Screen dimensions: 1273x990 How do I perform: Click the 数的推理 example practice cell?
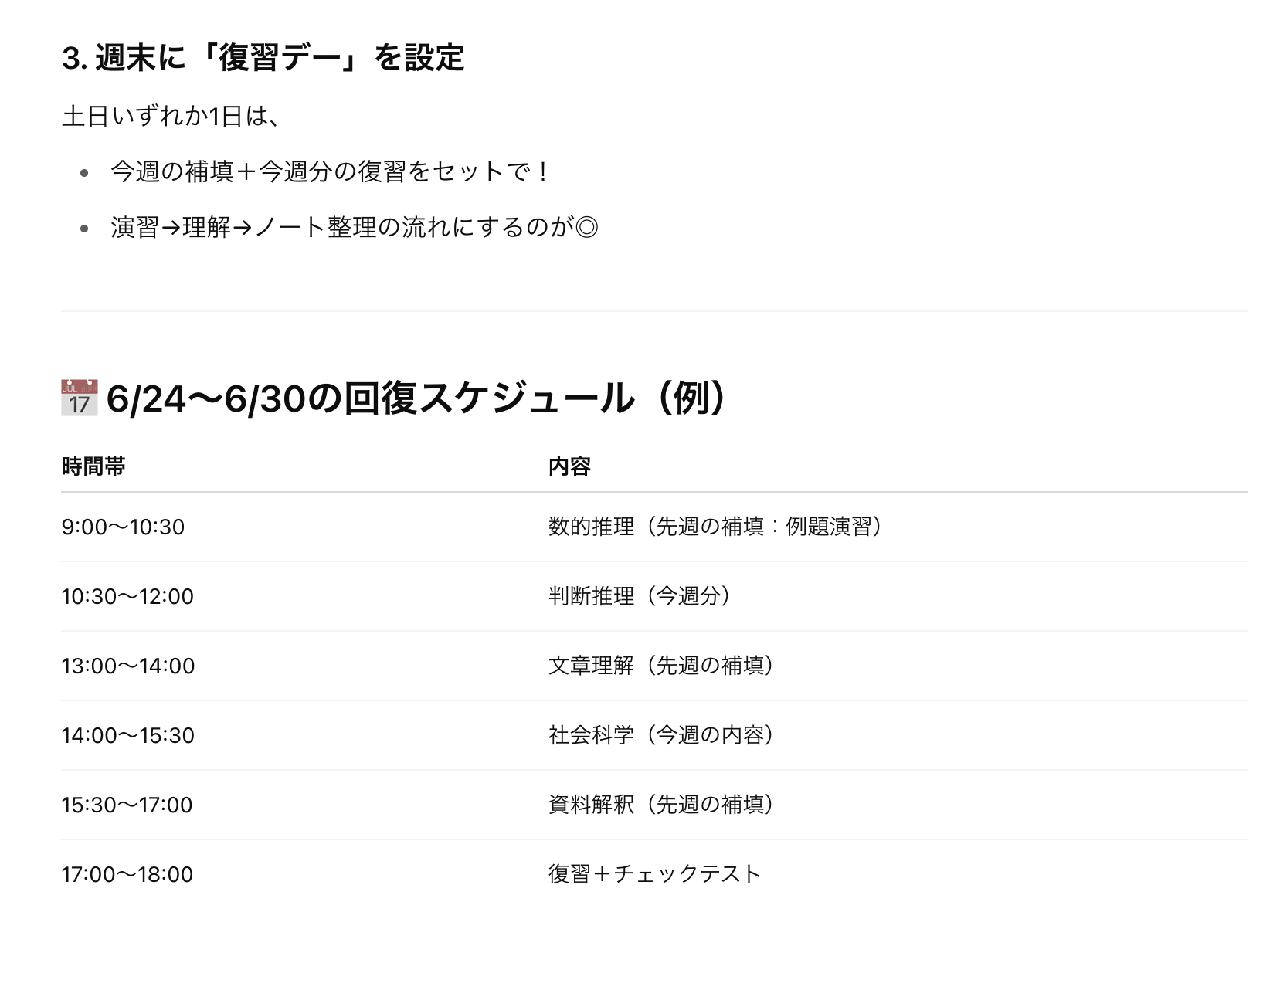(x=717, y=527)
